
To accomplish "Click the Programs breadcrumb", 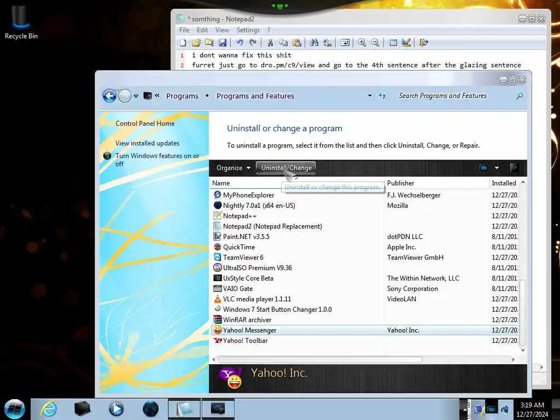I will click(x=182, y=96).
